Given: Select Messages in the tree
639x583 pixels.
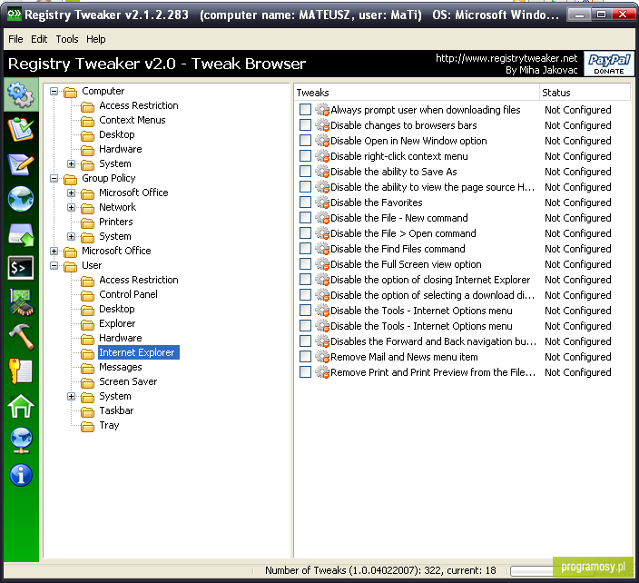Looking at the screenshot, I should (x=120, y=367).
